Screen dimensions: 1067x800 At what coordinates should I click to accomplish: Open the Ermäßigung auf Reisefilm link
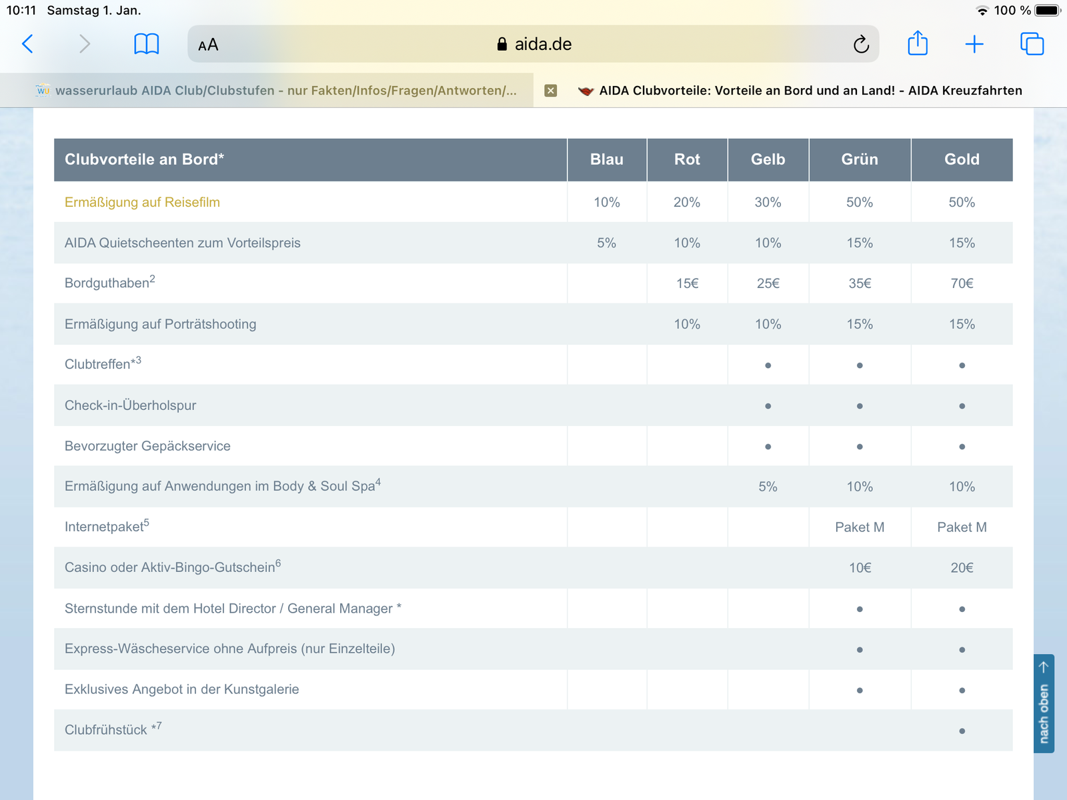tap(142, 203)
